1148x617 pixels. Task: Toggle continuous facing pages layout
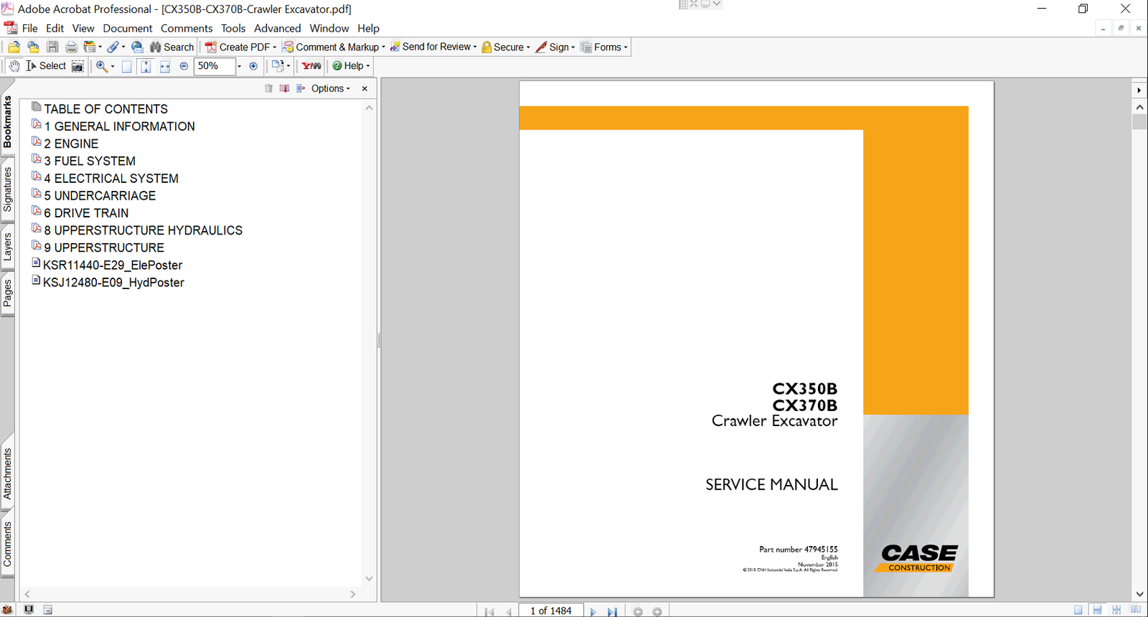1116,610
